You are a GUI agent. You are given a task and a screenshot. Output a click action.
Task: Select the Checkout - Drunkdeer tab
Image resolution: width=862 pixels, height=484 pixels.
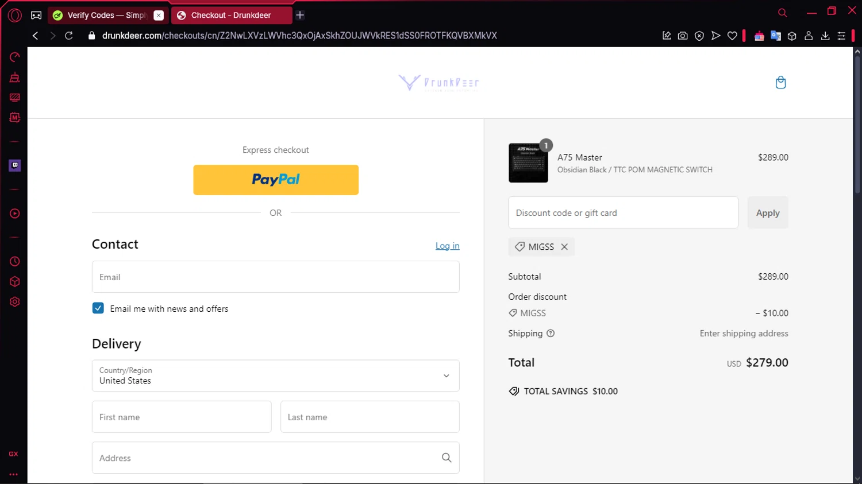(232, 16)
